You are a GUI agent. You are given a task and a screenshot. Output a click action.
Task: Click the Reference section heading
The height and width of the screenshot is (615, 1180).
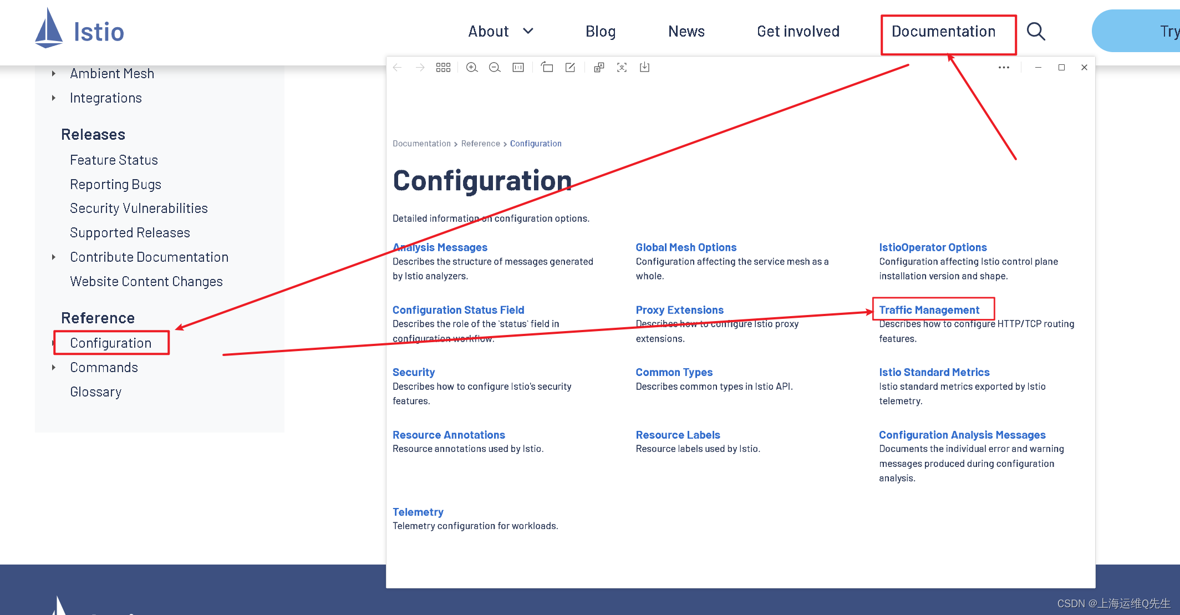[x=98, y=318]
